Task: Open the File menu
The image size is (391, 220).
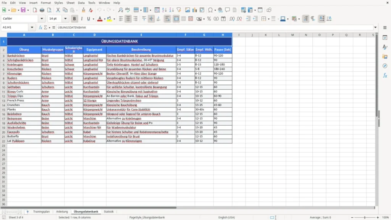Action: coord(4,3)
